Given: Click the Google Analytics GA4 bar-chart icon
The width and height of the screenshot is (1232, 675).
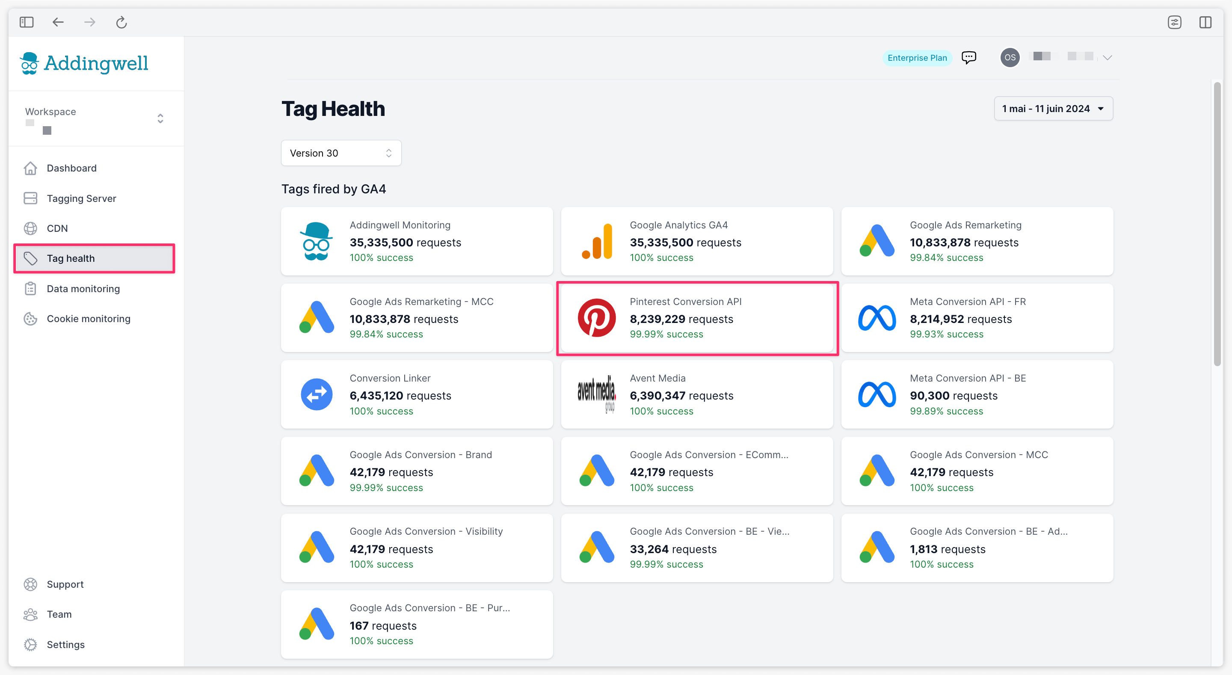Looking at the screenshot, I should (x=596, y=241).
